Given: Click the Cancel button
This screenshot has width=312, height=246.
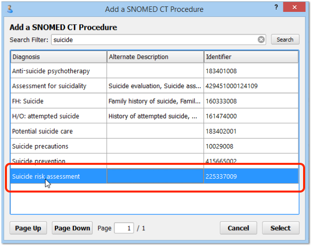Looking at the screenshot, I should (x=238, y=228).
